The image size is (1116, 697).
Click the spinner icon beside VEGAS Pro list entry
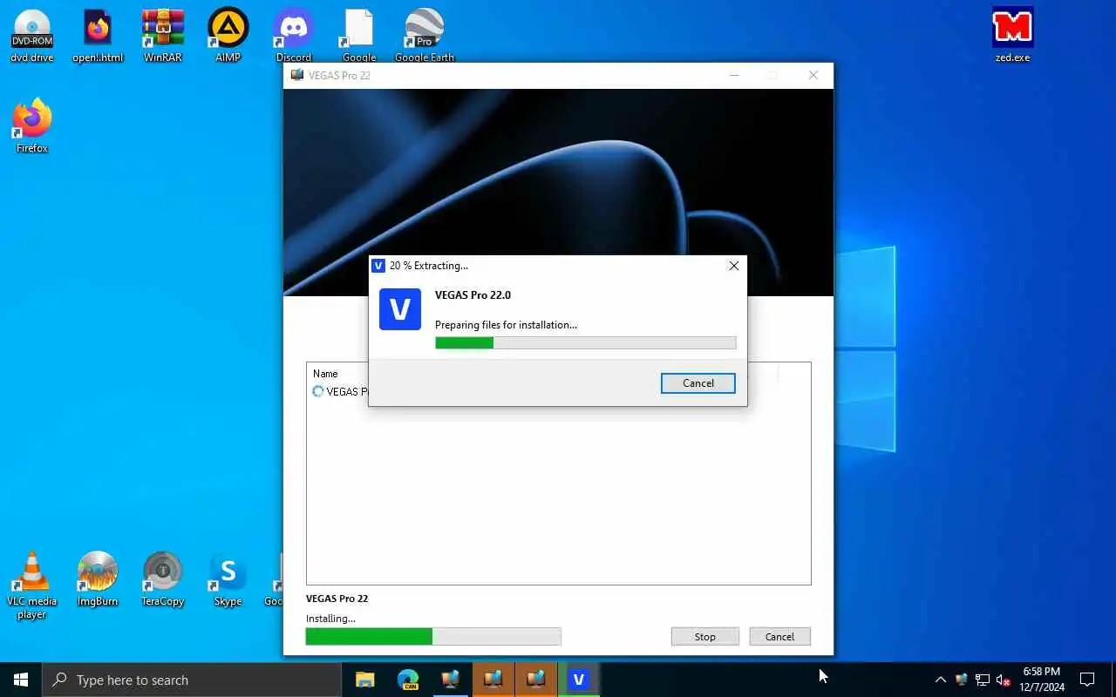[x=318, y=391]
